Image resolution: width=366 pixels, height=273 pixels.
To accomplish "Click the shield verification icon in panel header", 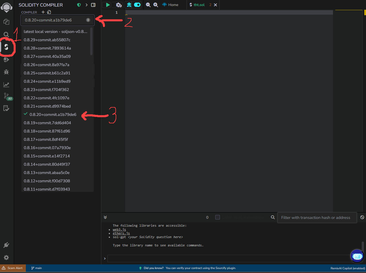I will pos(79,5).
